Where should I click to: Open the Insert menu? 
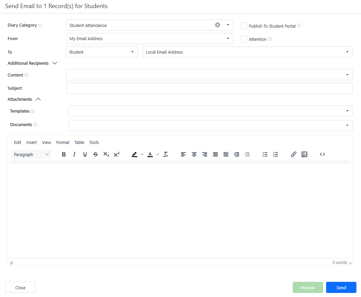click(32, 143)
